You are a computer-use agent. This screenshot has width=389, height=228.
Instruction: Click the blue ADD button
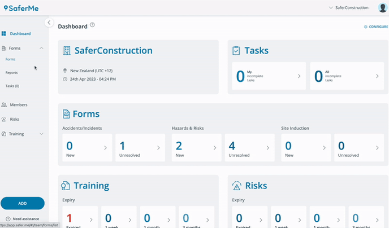click(x=23, y=203)
